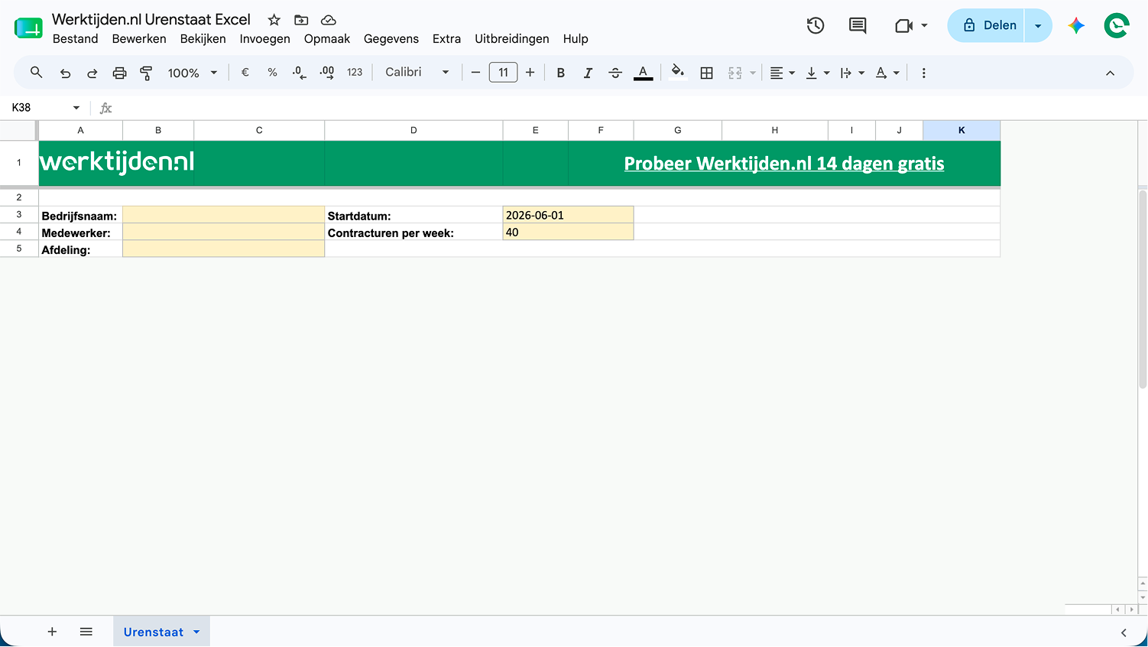Format as currency with euro icon
1148x647 pixels.
[245, 73]
